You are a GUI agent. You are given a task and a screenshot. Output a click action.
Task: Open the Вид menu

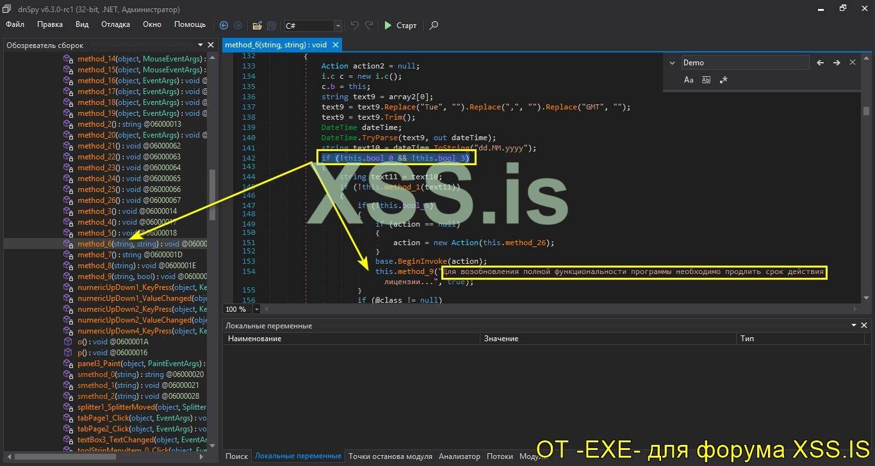(x=82, y=24)
